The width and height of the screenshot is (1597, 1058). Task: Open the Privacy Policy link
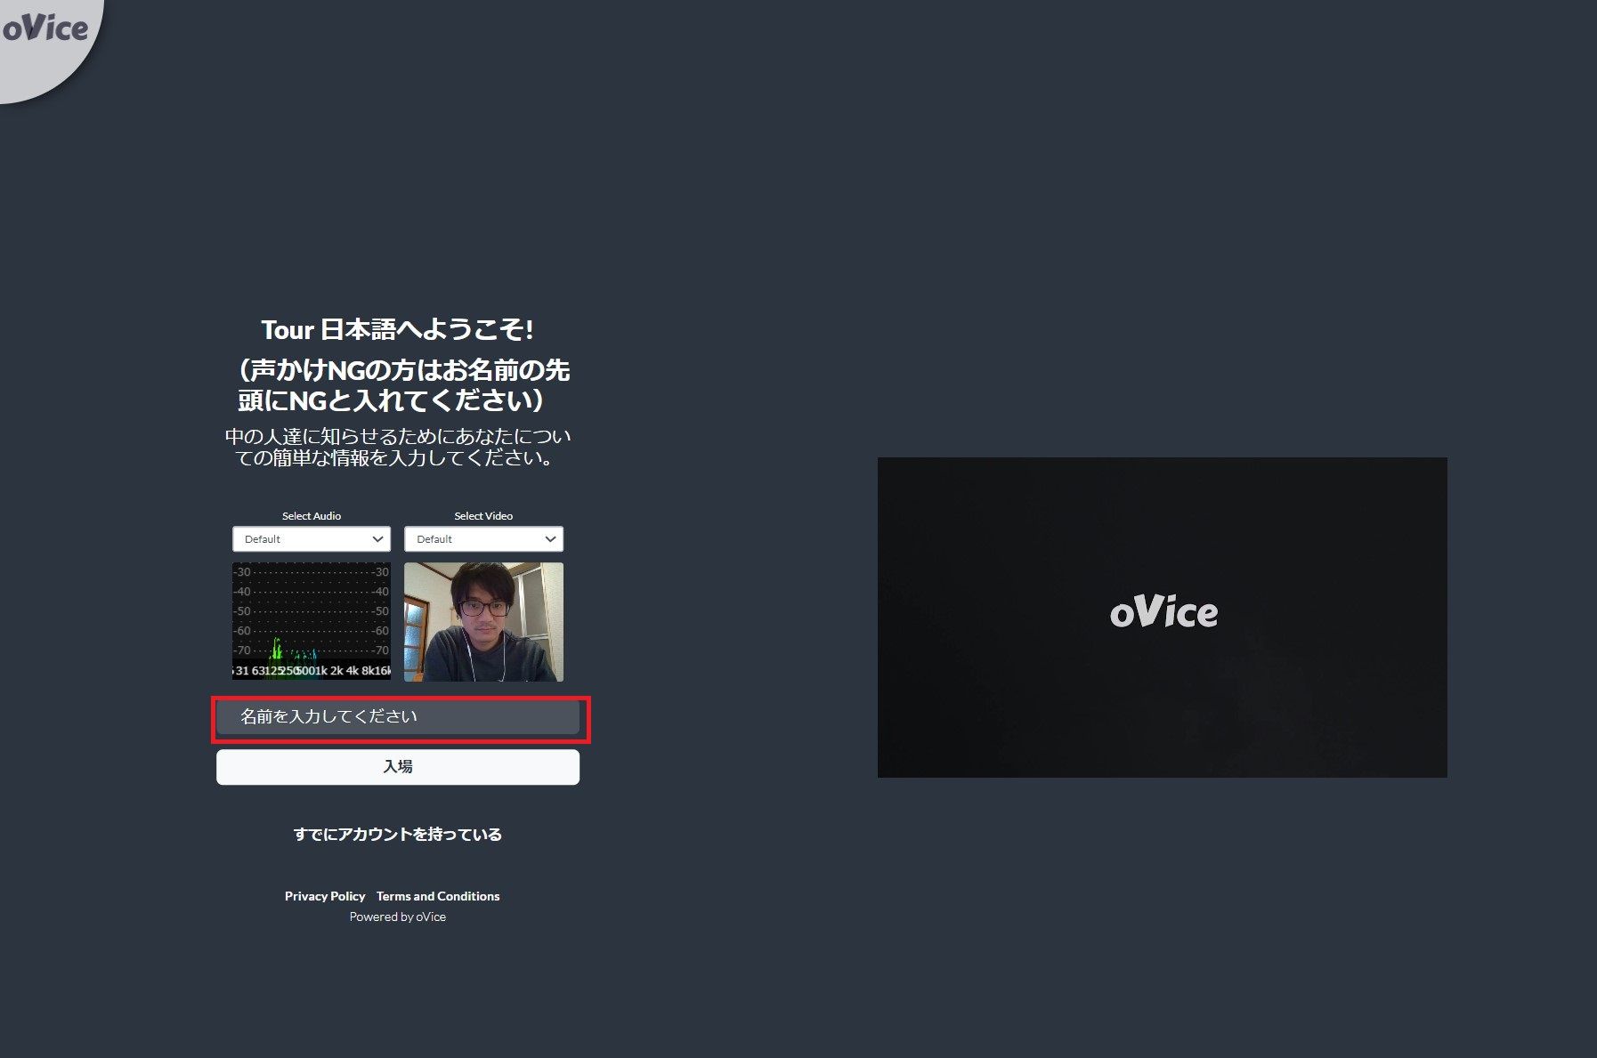coord(325,896)
